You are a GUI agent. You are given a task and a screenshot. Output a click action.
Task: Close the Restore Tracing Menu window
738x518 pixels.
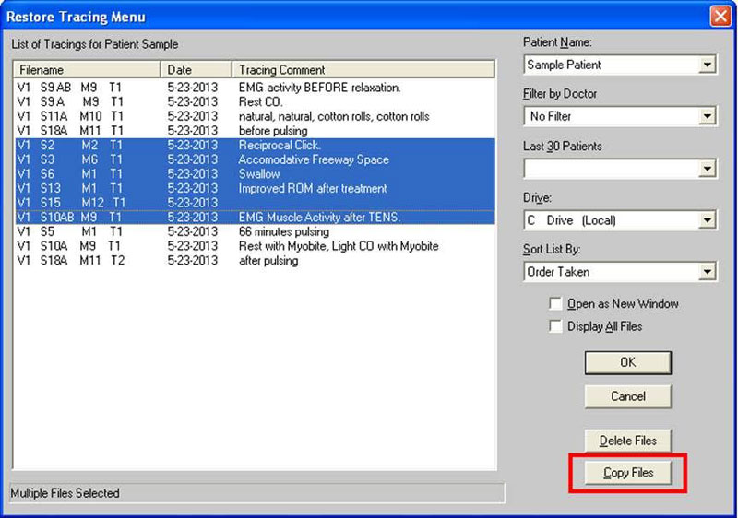(x=720, y=17)
